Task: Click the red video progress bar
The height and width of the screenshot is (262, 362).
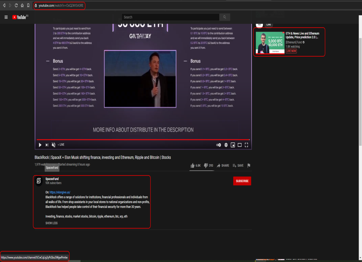Action: click(143, 140)
